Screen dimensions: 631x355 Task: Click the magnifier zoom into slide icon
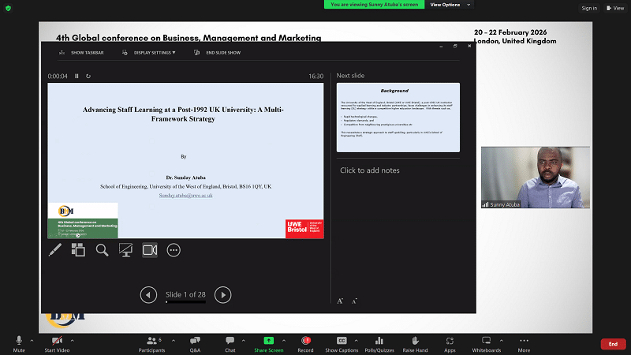click(x=102, y=250)
